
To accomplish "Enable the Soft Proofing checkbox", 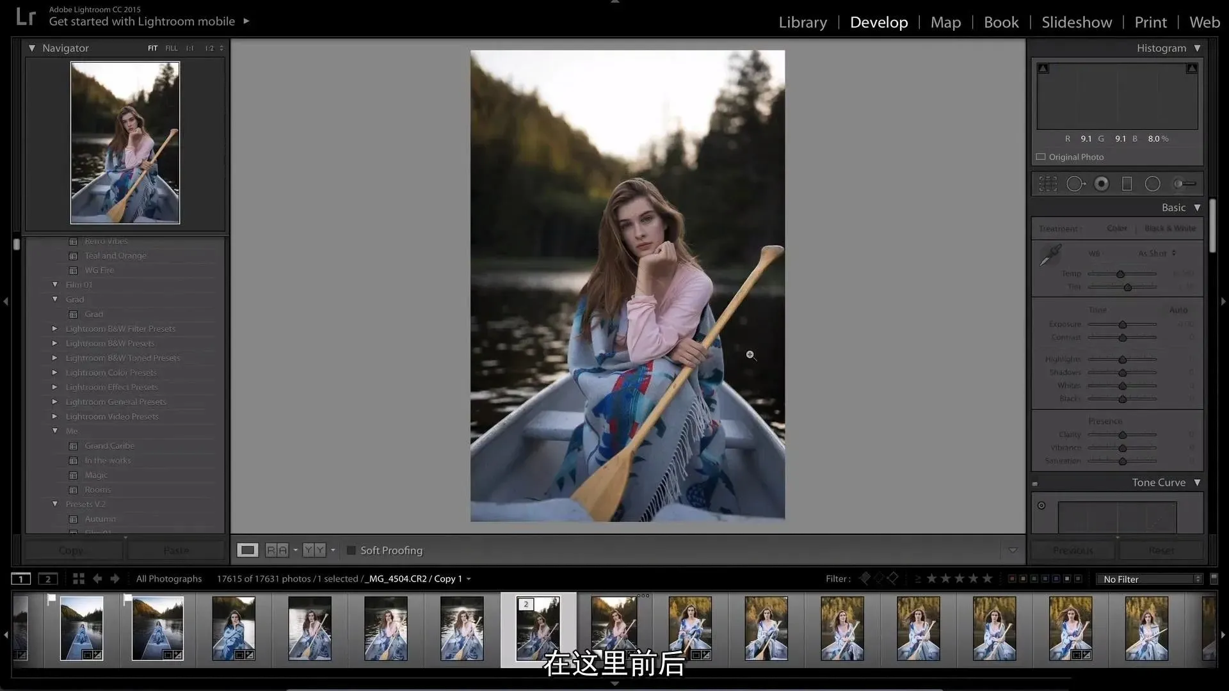I will (x=351, y=550).
